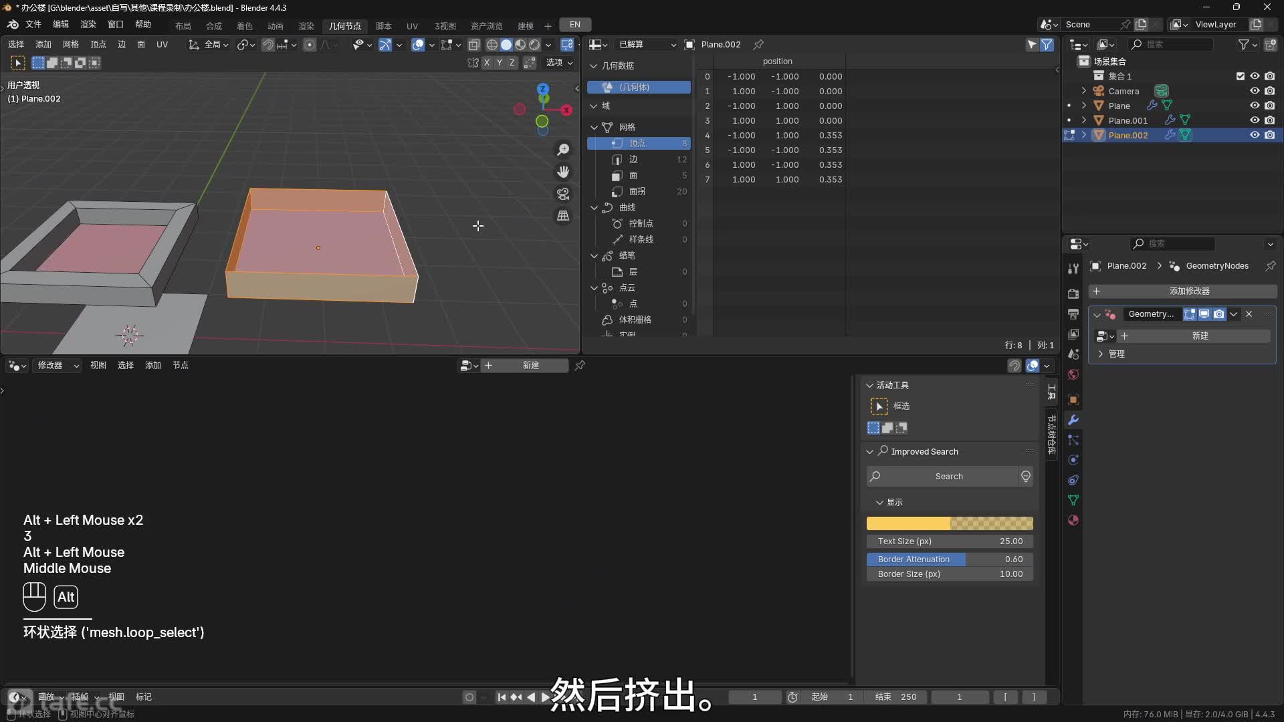Toggle the spreadsheet selected-only filter icon
1284x722 pixels.
point(1032,45)
